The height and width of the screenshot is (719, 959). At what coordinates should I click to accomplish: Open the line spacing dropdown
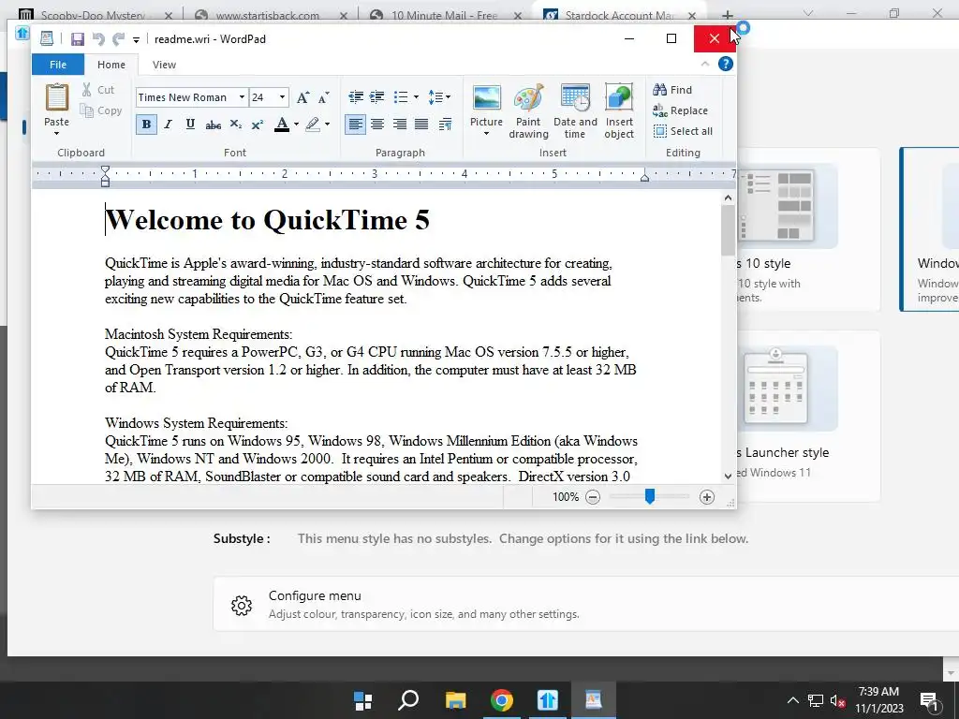tap(439, 96)
